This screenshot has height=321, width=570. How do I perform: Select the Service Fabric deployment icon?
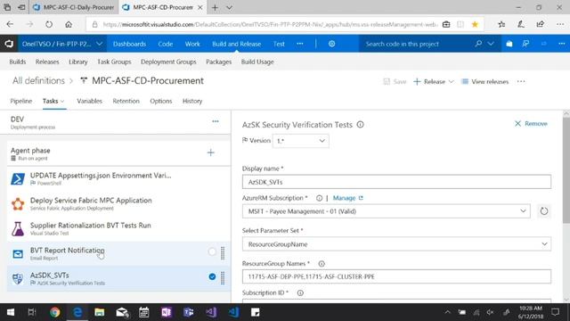tap(18, 204)
